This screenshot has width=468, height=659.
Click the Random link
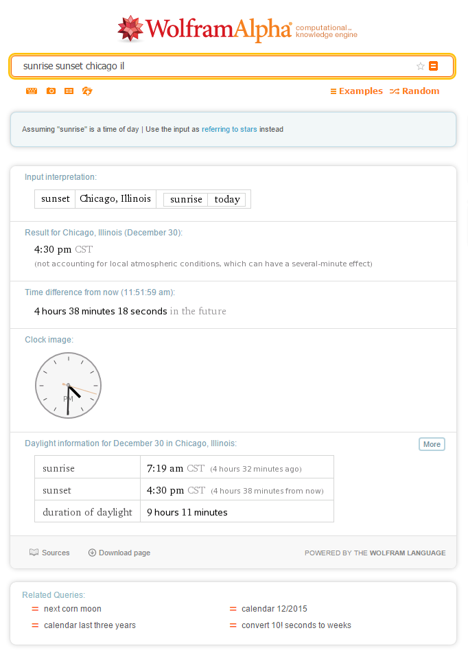tap(414, 91)
